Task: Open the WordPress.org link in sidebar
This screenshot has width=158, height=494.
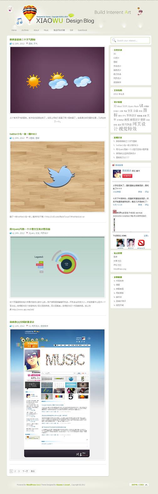Action: pos(120,269)
